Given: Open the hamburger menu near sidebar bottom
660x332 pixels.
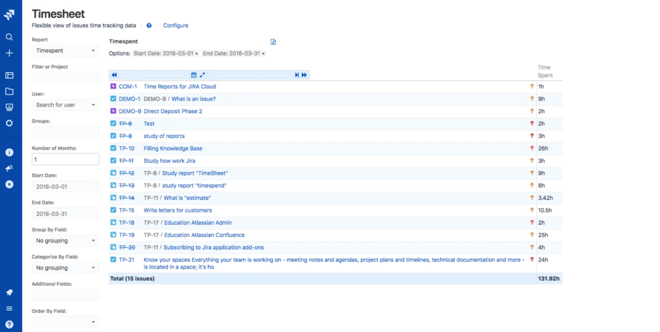Looking at the screenshot, I should pyautogui.click(x=9, y=308).
